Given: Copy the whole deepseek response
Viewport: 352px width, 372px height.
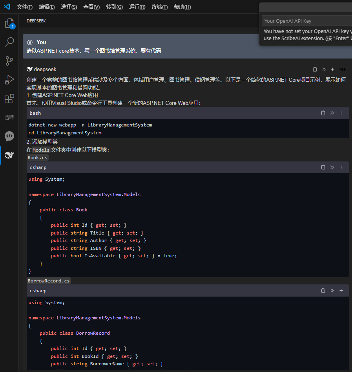Looking at the screenshot, I should pos(315,69).
